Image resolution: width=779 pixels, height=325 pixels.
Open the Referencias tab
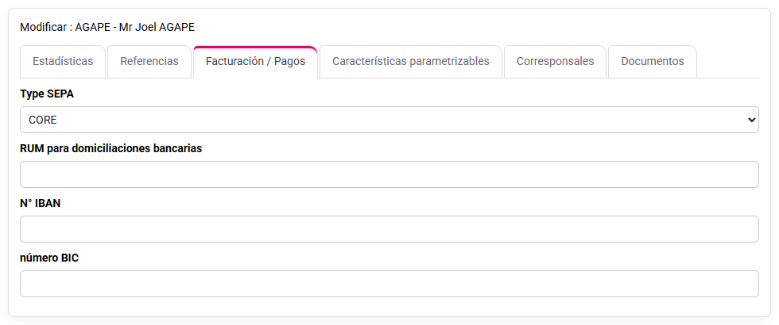[149, 62]
